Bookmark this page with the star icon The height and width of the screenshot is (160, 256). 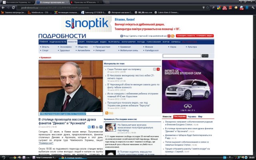(208, 8)
